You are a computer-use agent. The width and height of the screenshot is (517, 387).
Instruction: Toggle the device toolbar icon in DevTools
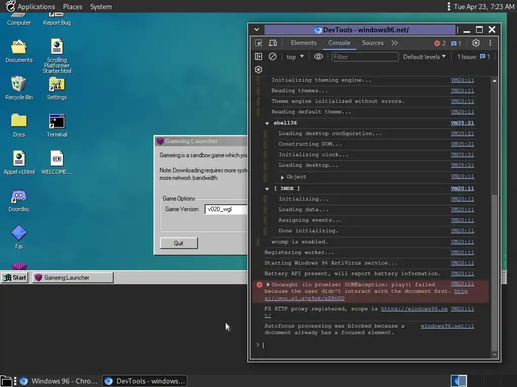[x=273, y=43]
